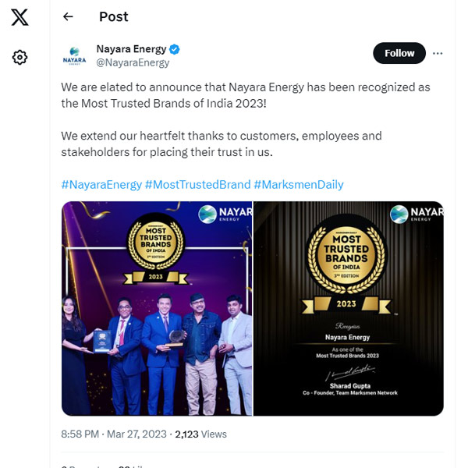Open the #MostTrustedBrand hashtag
This screenshot has height=468, width=468.
click(197, 185)
